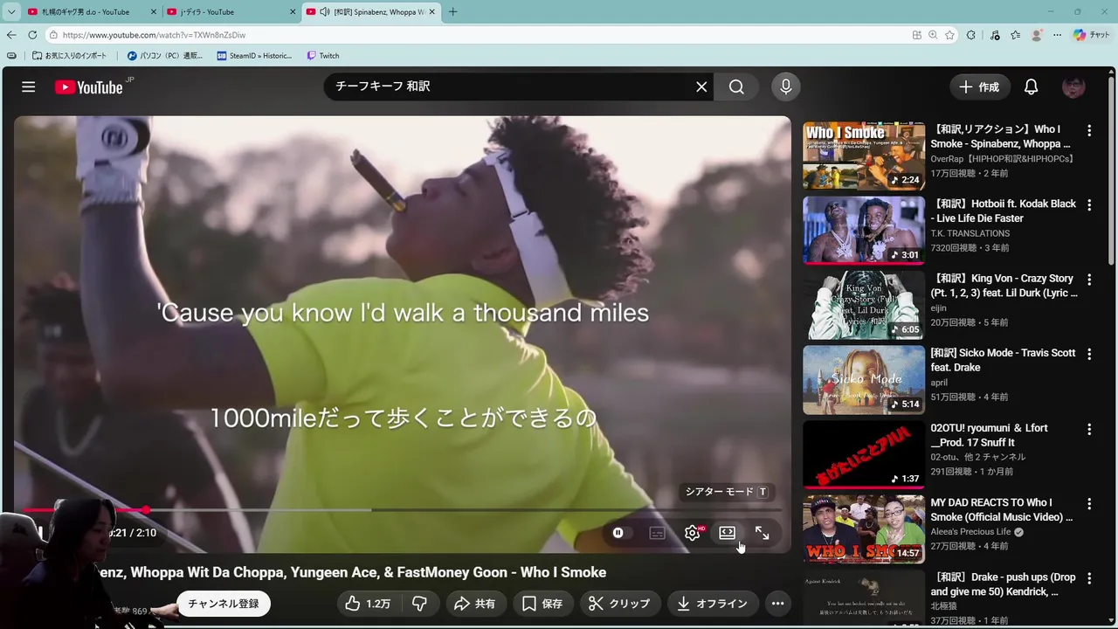The width and height of the screenshot is (1118, 629).
Task: Go to YouTube home via logo
Action: pyautogui.click(x=88, y=86)
